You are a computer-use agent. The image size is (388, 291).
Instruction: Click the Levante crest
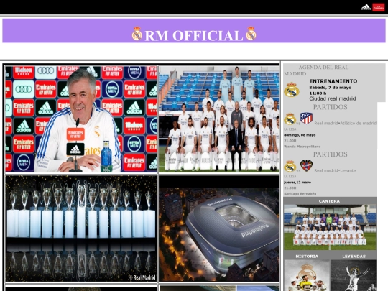306,165
